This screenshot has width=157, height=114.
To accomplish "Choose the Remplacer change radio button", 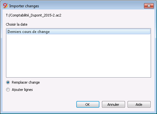I will tap(8, 82).
